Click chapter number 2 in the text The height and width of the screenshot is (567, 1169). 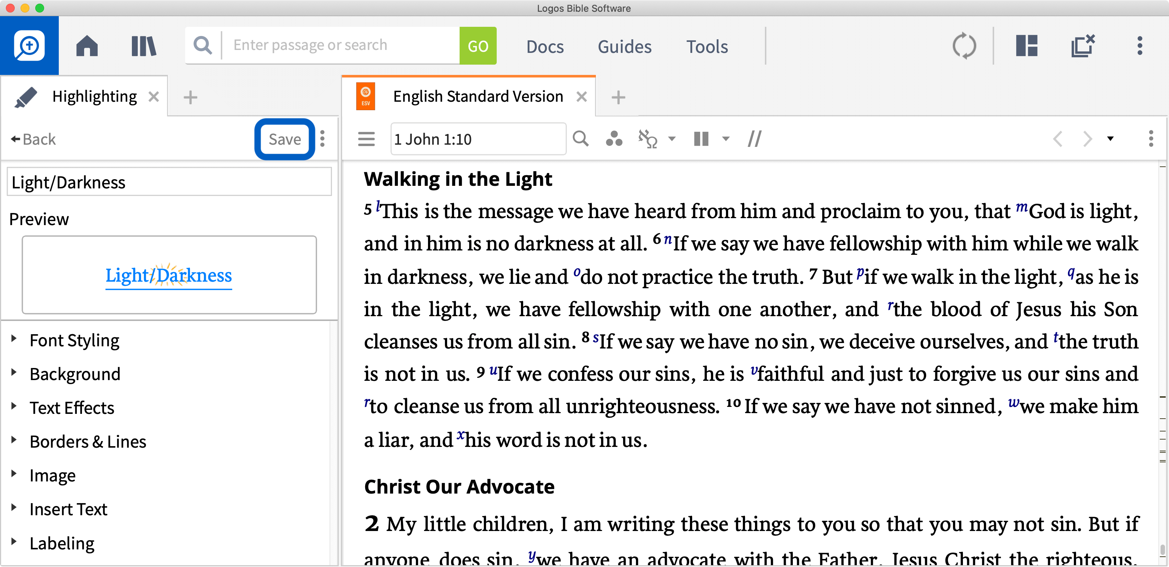click(371, 523)
